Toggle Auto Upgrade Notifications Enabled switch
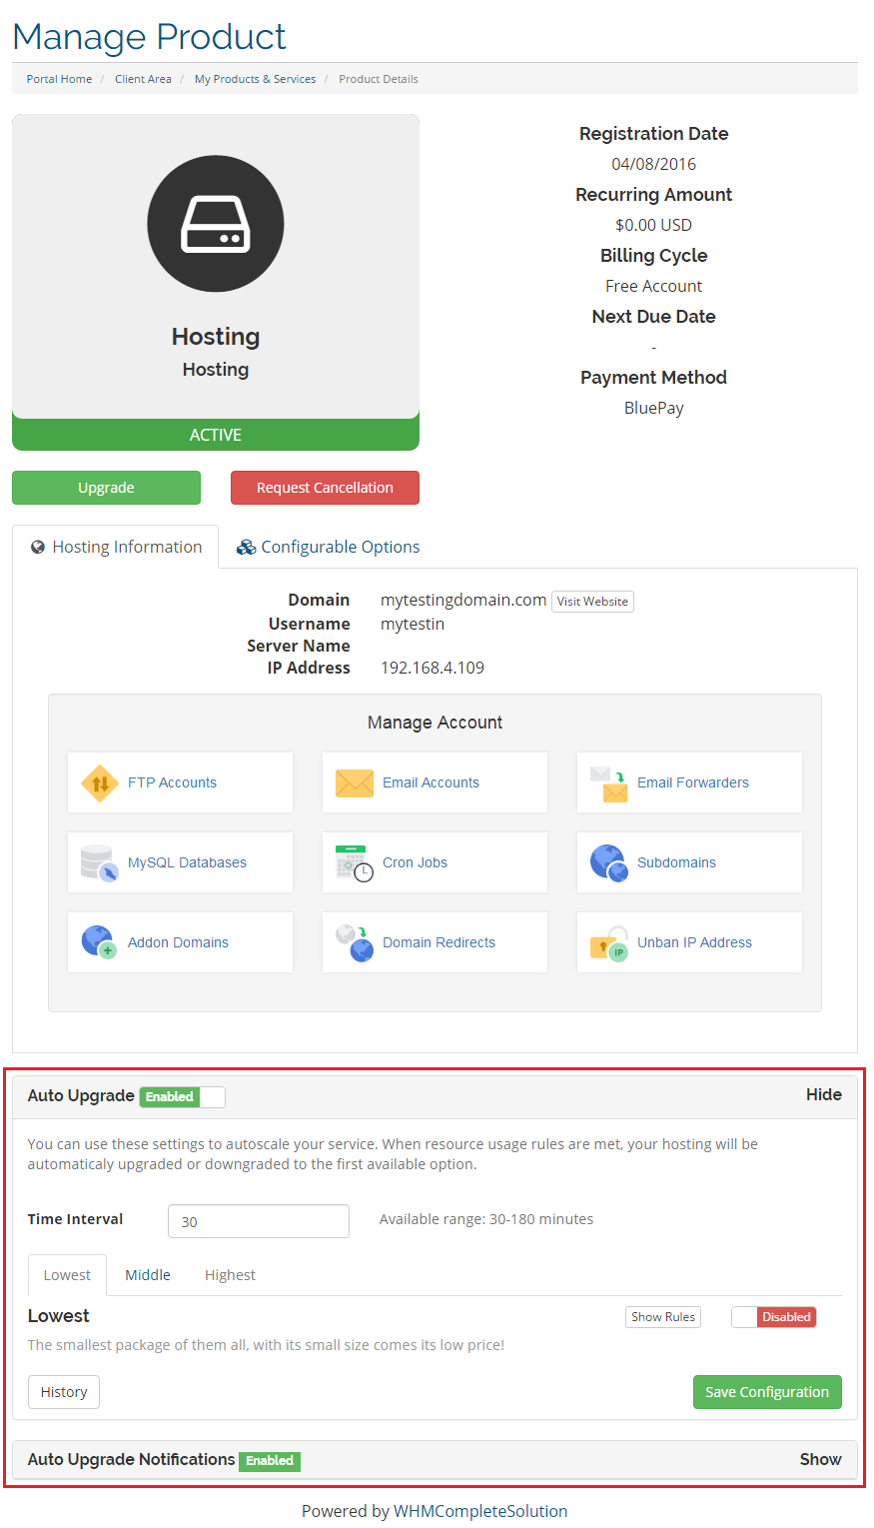Image resolution: width=874 pixels, height=1528 pixels. 270,1461
